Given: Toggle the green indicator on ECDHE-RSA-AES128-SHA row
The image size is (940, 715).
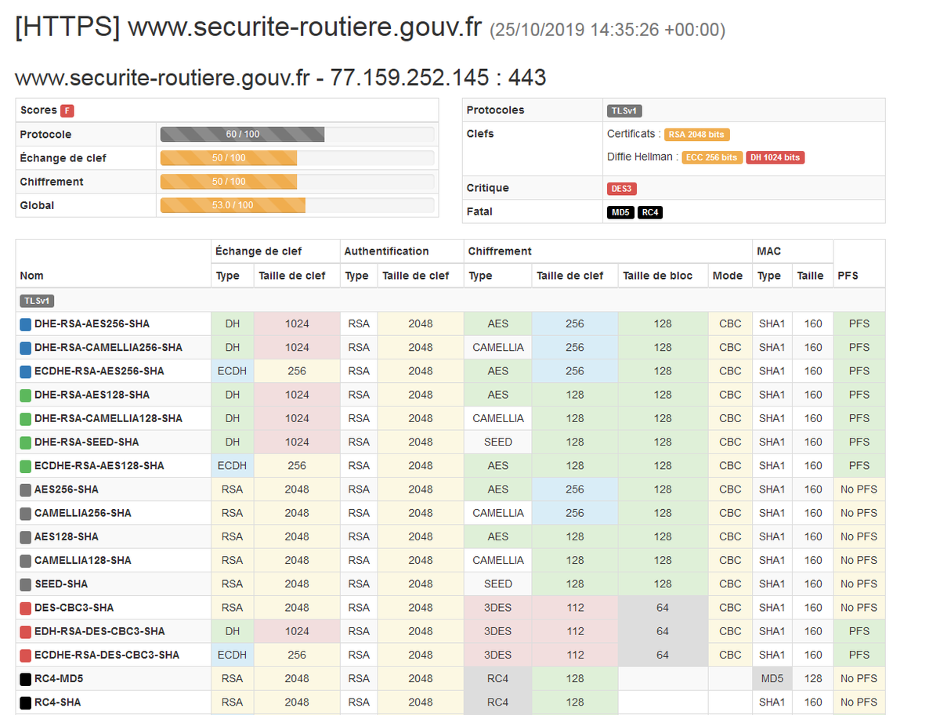Looking at the screenshot, I should [x=25, y=465].
